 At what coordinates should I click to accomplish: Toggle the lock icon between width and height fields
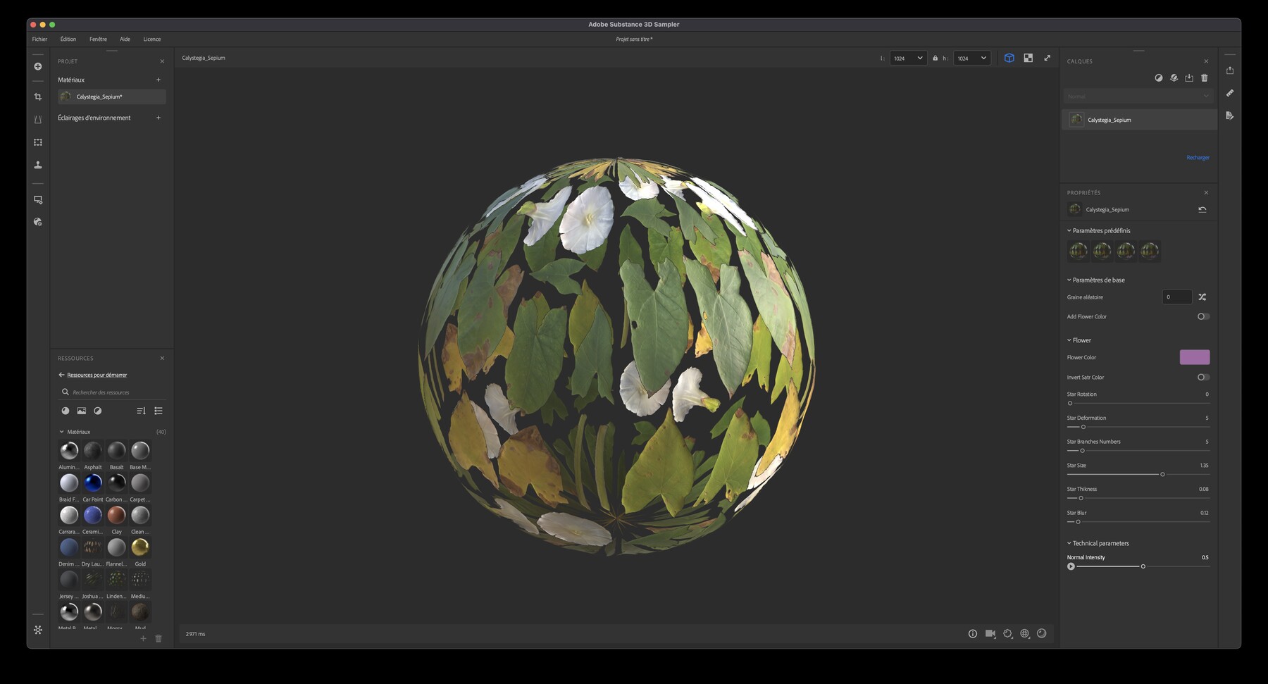[936, 58]
